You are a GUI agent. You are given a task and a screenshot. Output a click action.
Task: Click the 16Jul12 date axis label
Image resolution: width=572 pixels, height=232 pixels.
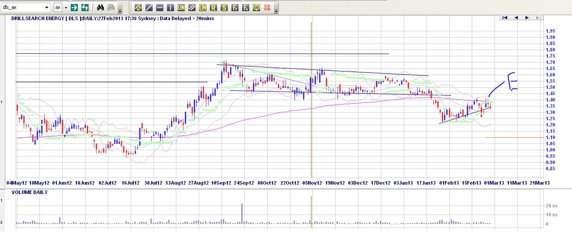coord(130,183)
